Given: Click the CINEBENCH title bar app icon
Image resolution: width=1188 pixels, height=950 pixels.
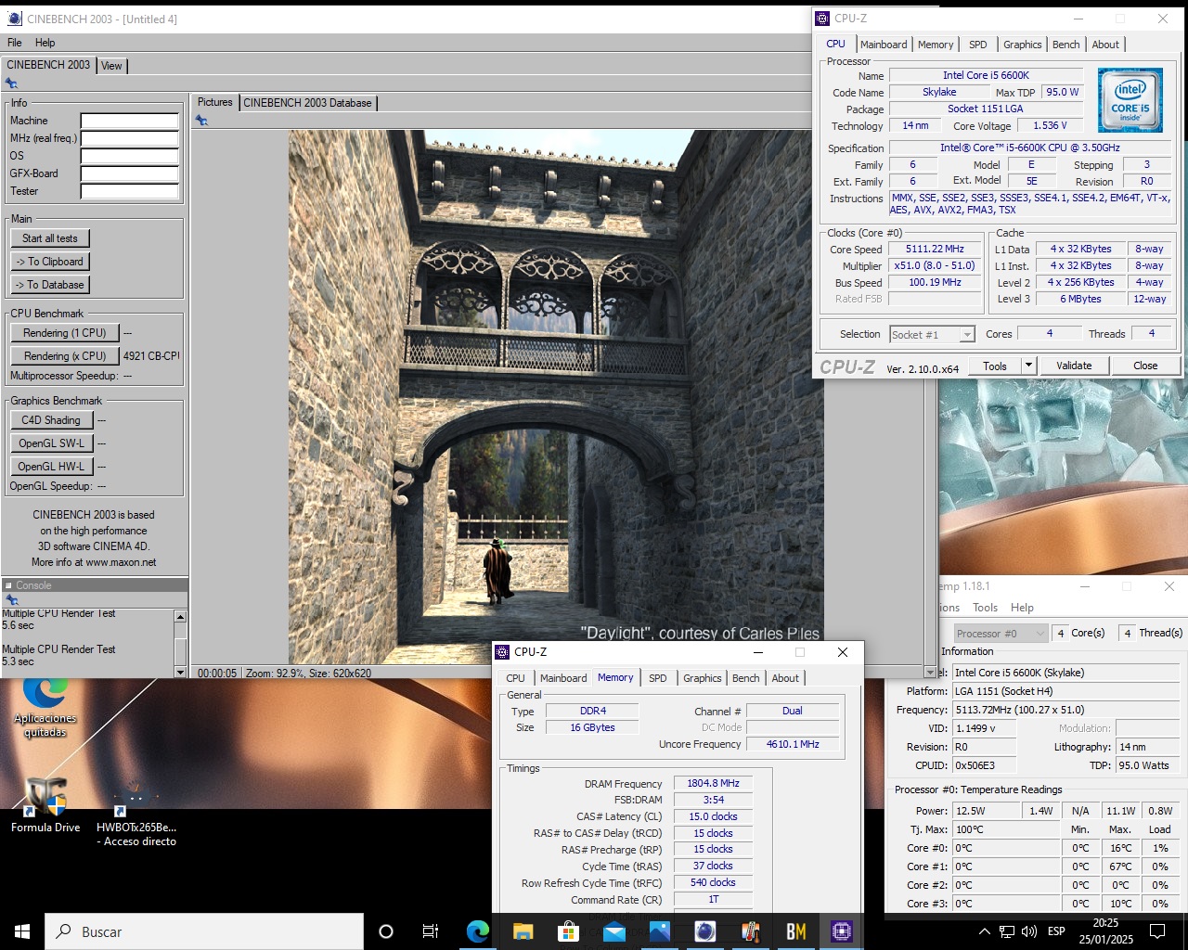Looking at the screenshot, I should 14,19.
